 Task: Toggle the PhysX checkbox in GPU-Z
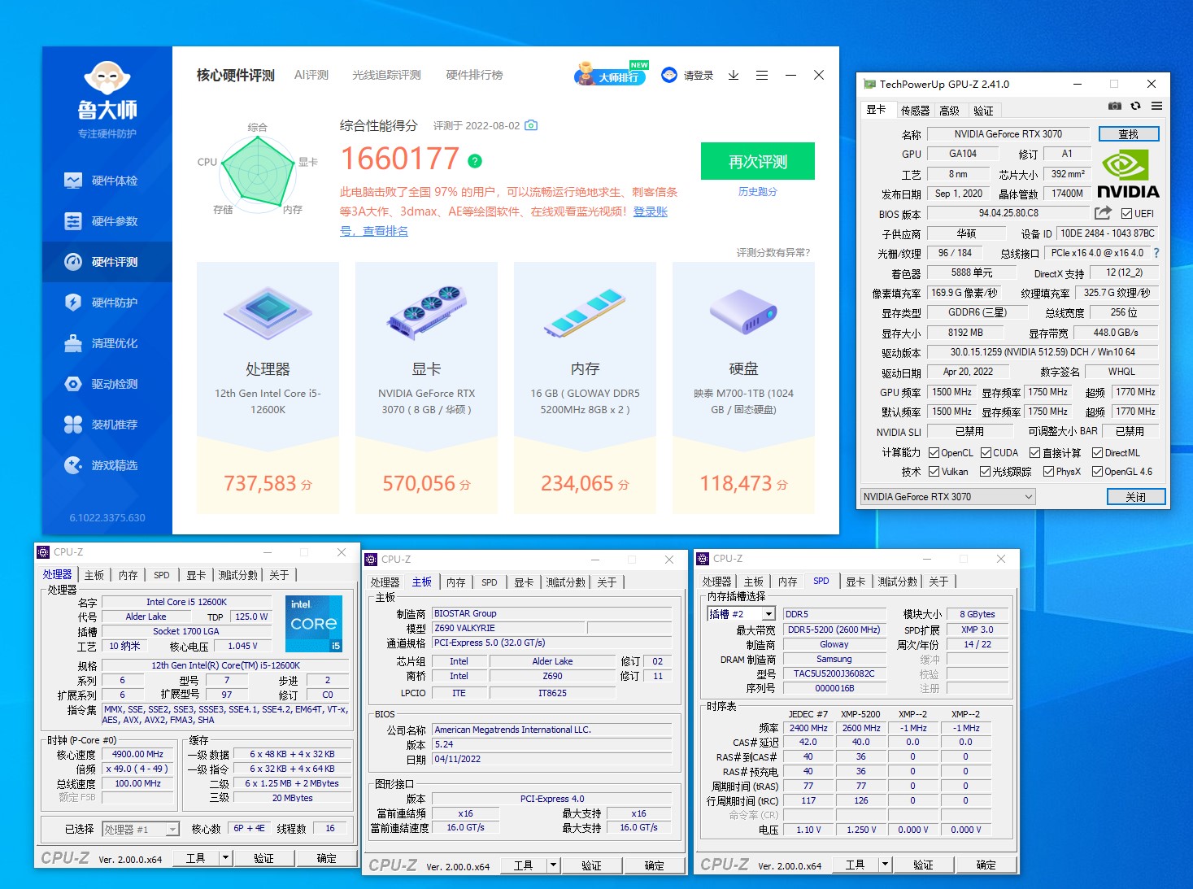[1049, 472]
